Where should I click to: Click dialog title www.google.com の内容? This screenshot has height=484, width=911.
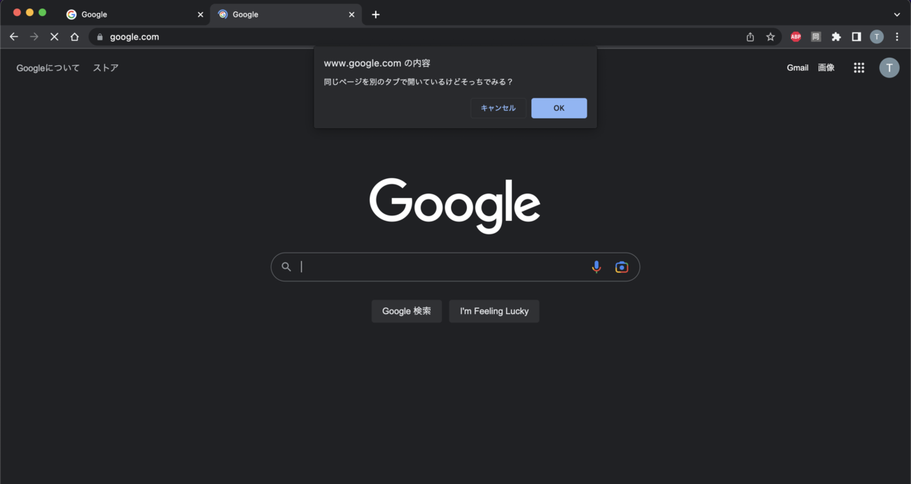(377, 63)
